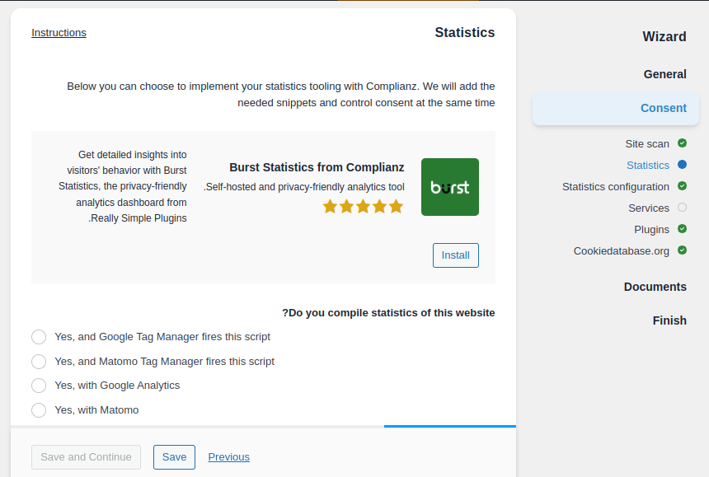
Task: Click the Burst logo icon
Action: (x=449, y=187)
